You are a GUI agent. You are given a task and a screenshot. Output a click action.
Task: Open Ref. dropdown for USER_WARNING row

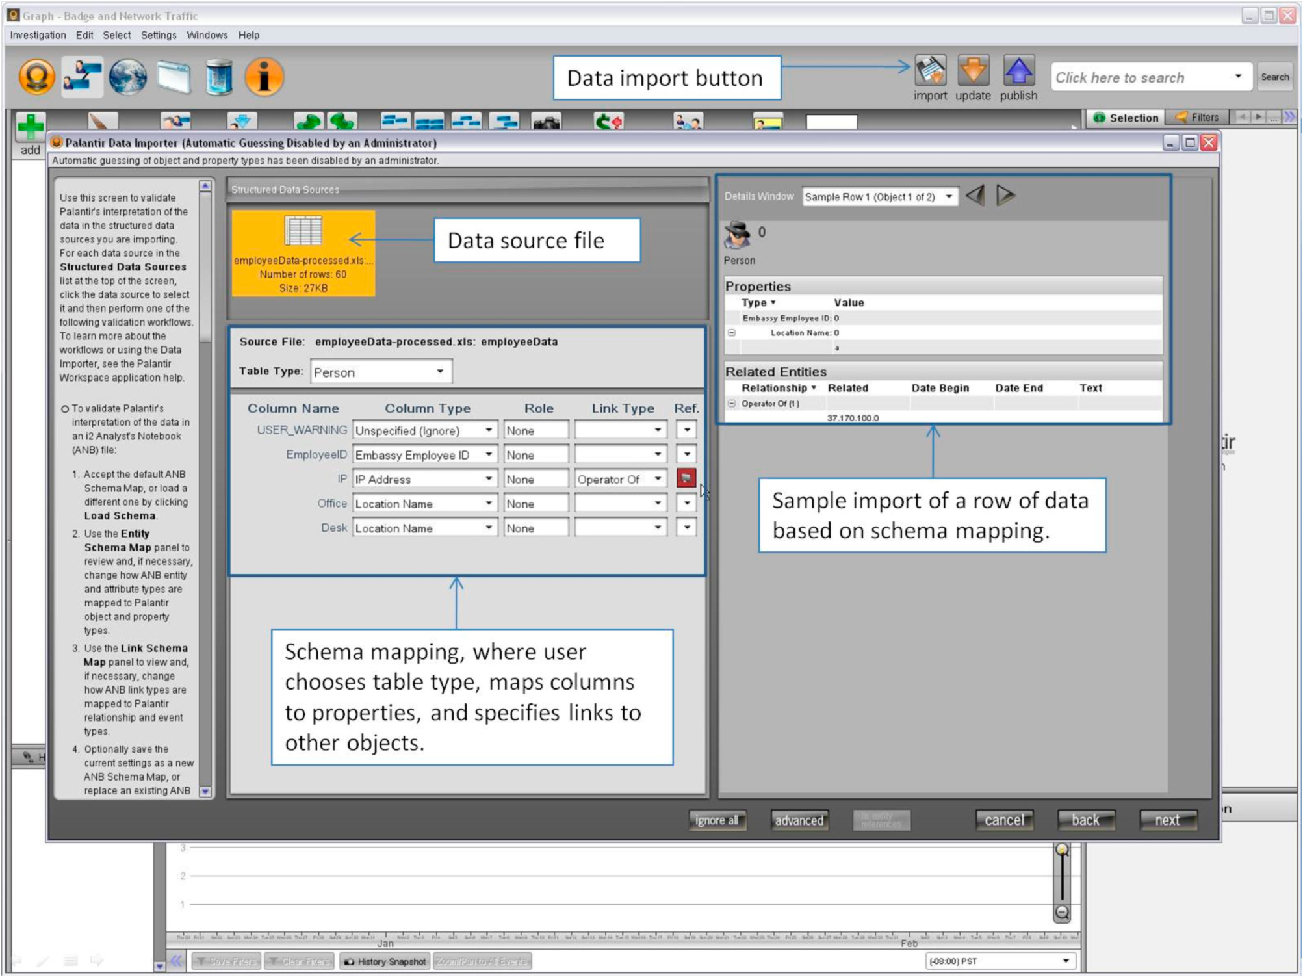click(686, 430)
